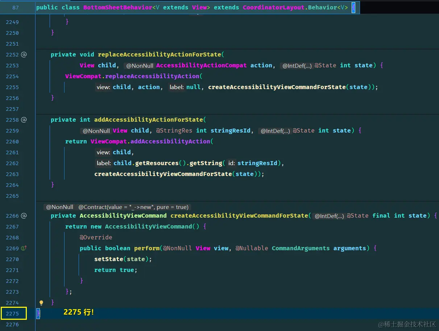Click the @ gutter icon on line 2258
This screenshot has width=439, height=331.
click(x=24, y=120)
